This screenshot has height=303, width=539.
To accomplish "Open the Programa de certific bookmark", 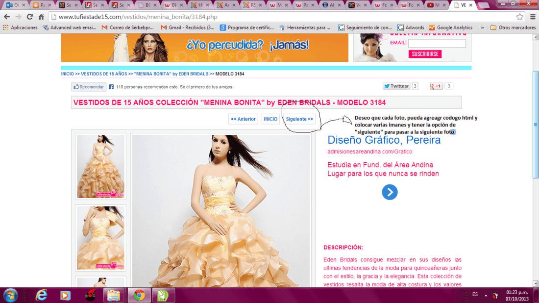I will tap(247, 27).
